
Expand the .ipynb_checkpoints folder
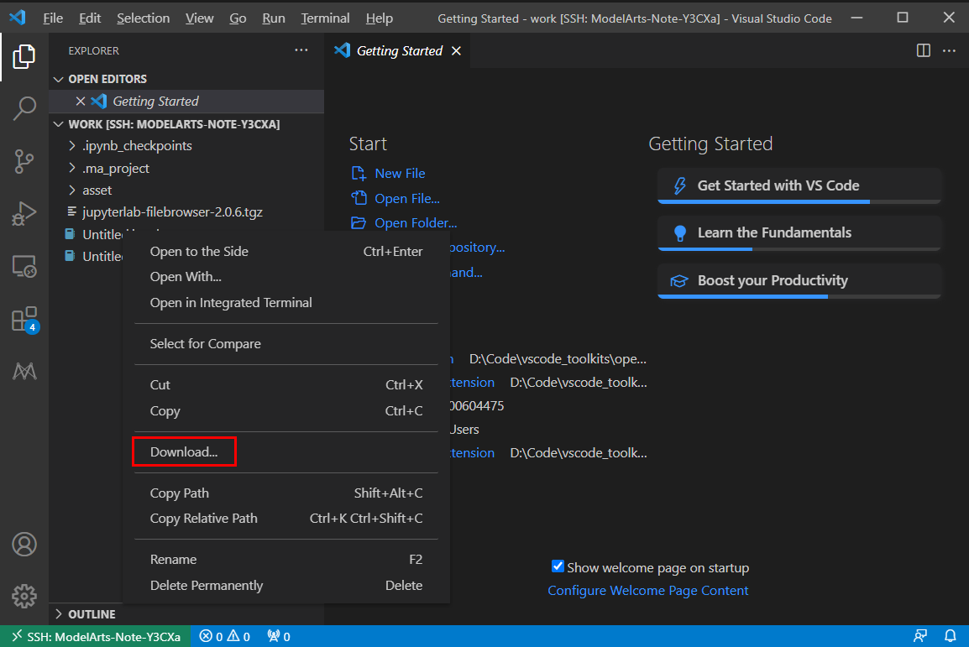tap(72, 146)
